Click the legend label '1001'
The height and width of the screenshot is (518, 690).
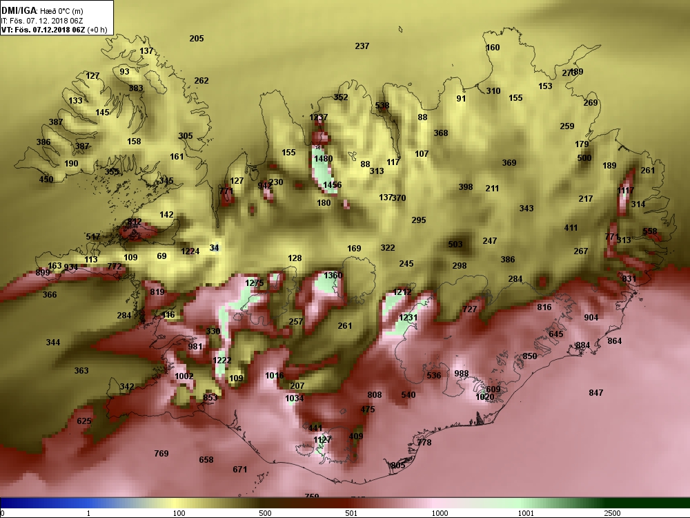click(526, 513)
